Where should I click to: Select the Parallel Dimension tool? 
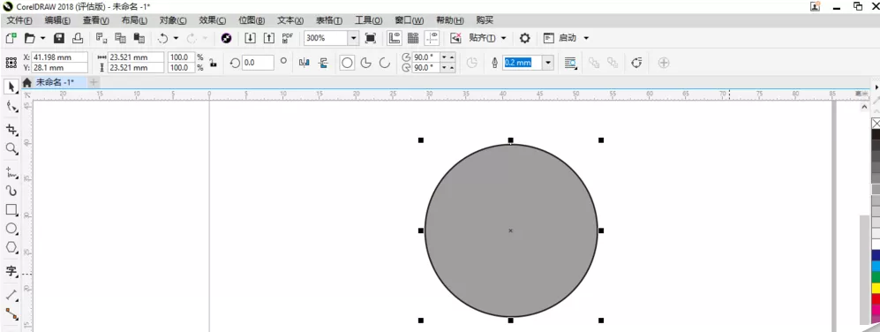11,295
